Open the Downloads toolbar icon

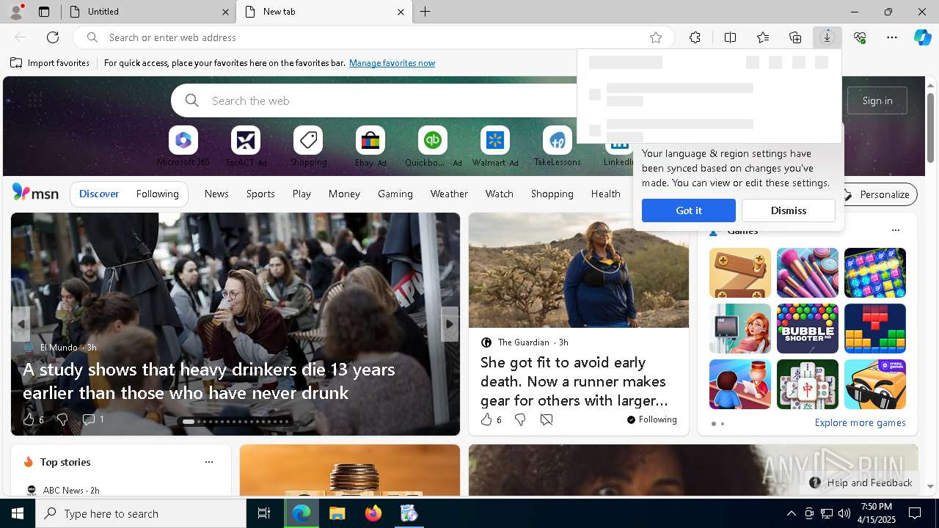[827, 37]
